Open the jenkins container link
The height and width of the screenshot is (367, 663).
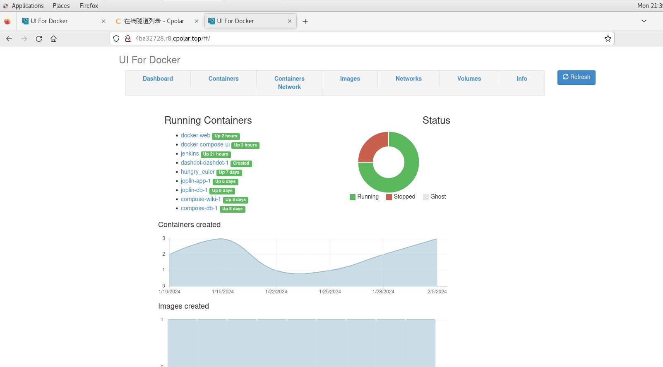(190, 154)
